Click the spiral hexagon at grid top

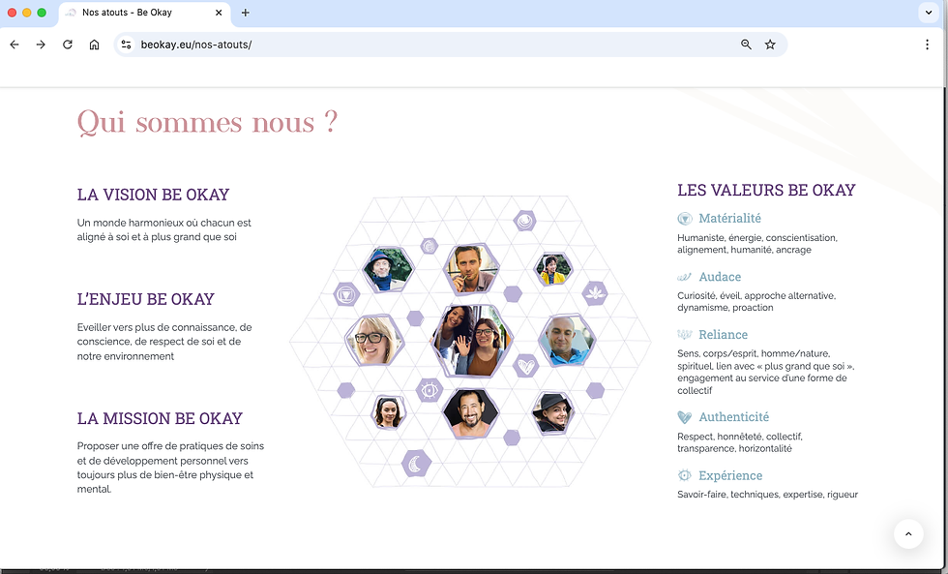pyautogui.click(x=524, y=221)
